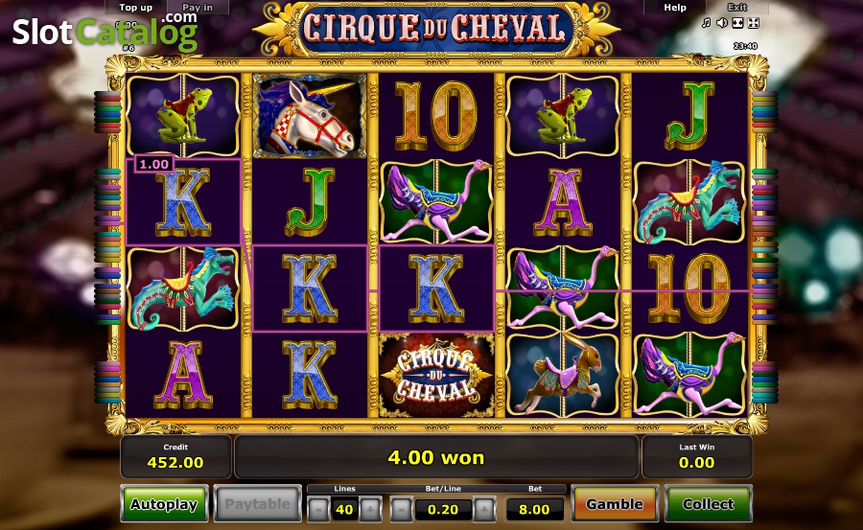Select the unicorn horse symbol
Image resolution: width=863 pixels, height=530 pixels.
(310, 116)
